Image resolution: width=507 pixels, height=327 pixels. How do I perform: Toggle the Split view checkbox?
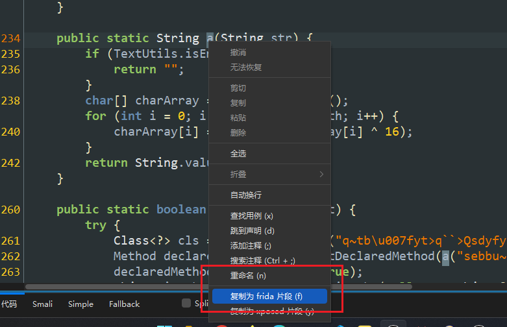[186, 303]
